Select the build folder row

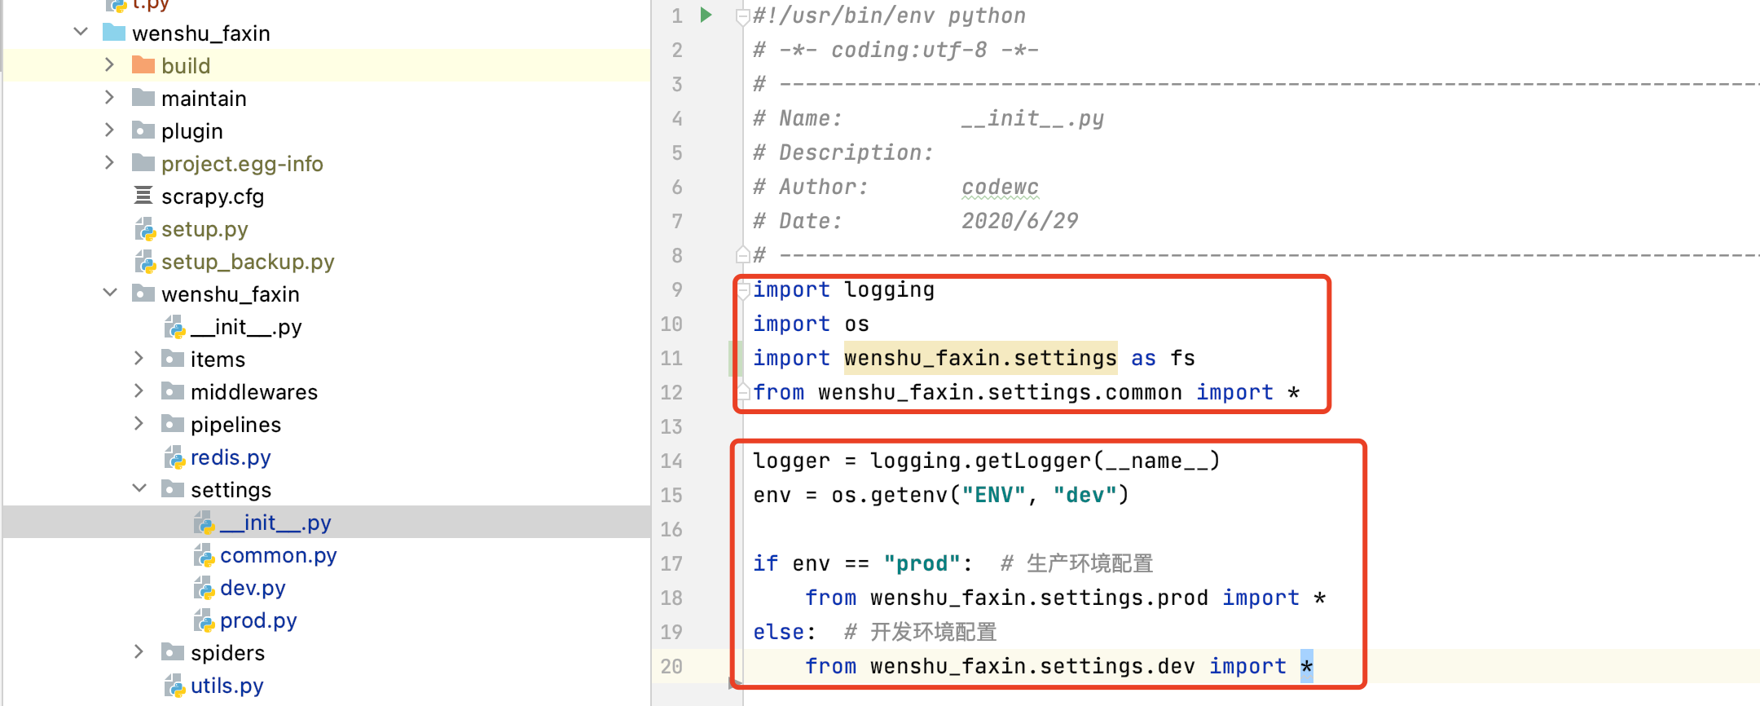(326, 64)
